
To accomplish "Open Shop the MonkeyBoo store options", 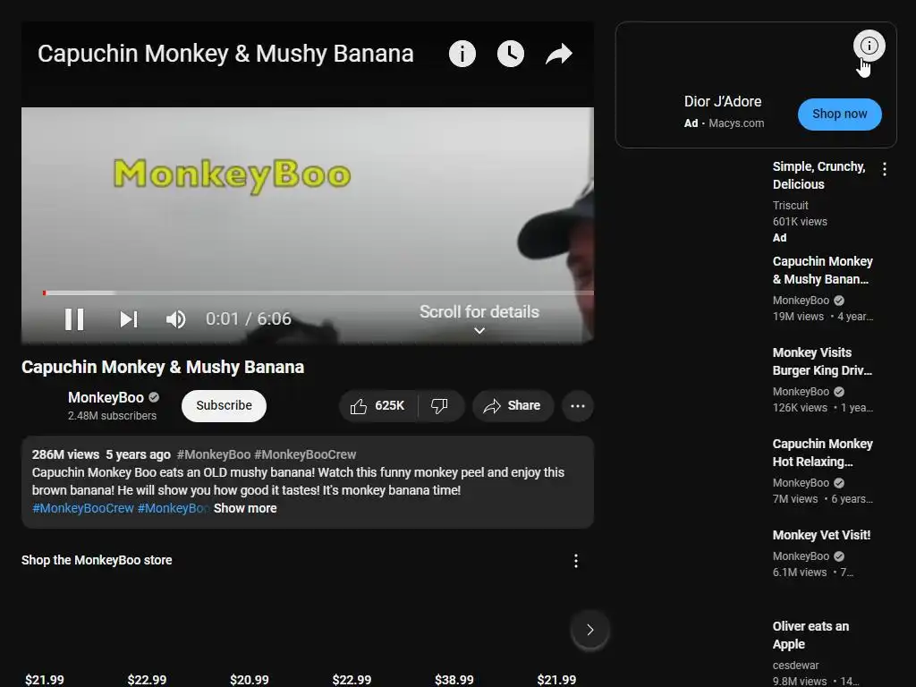I will tap(576, 561).
